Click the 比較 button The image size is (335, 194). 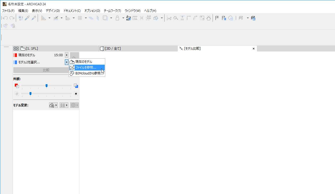pyautogui.click(x=46, y=70)
